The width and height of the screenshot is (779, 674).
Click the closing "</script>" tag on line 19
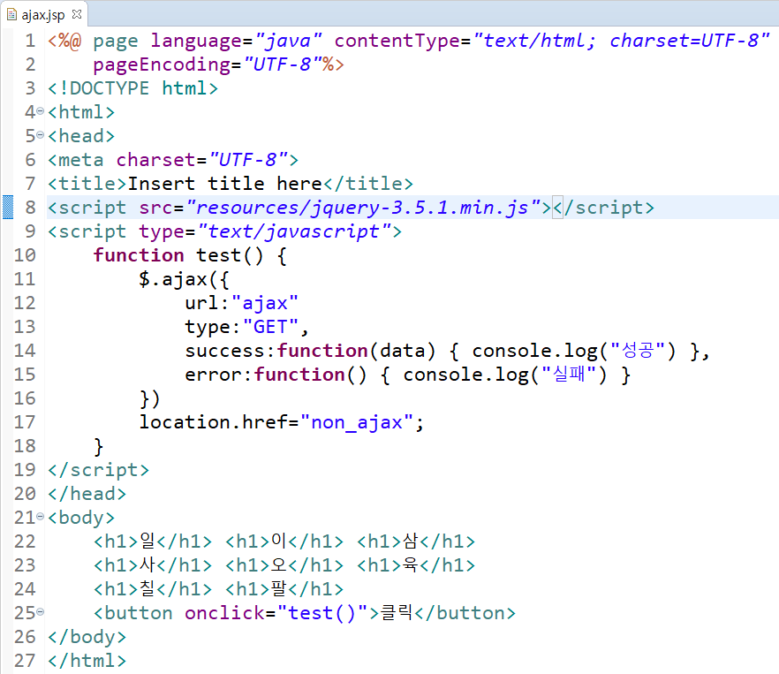98,470
